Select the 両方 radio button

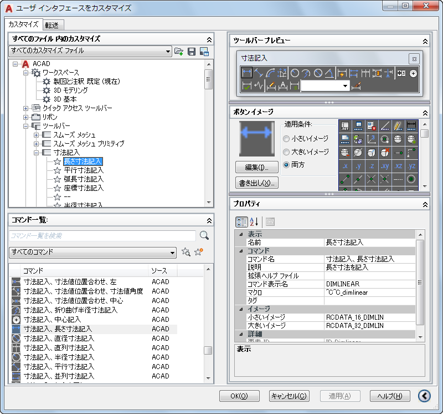coord(286,165)
